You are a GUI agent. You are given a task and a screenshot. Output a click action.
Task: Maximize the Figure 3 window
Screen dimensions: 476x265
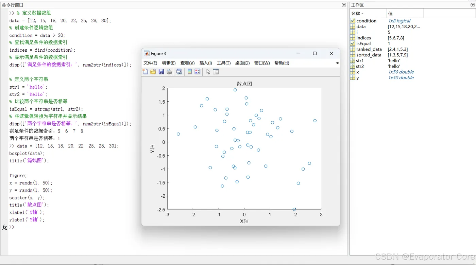[x=315, y=53]
